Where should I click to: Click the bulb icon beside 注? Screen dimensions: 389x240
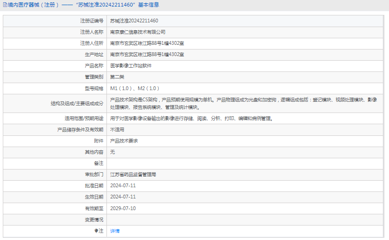[96, 231]
